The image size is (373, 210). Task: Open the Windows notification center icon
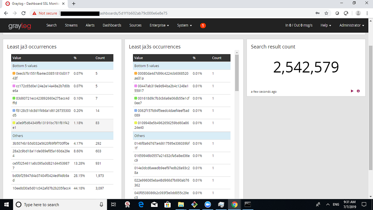point(364,204)
